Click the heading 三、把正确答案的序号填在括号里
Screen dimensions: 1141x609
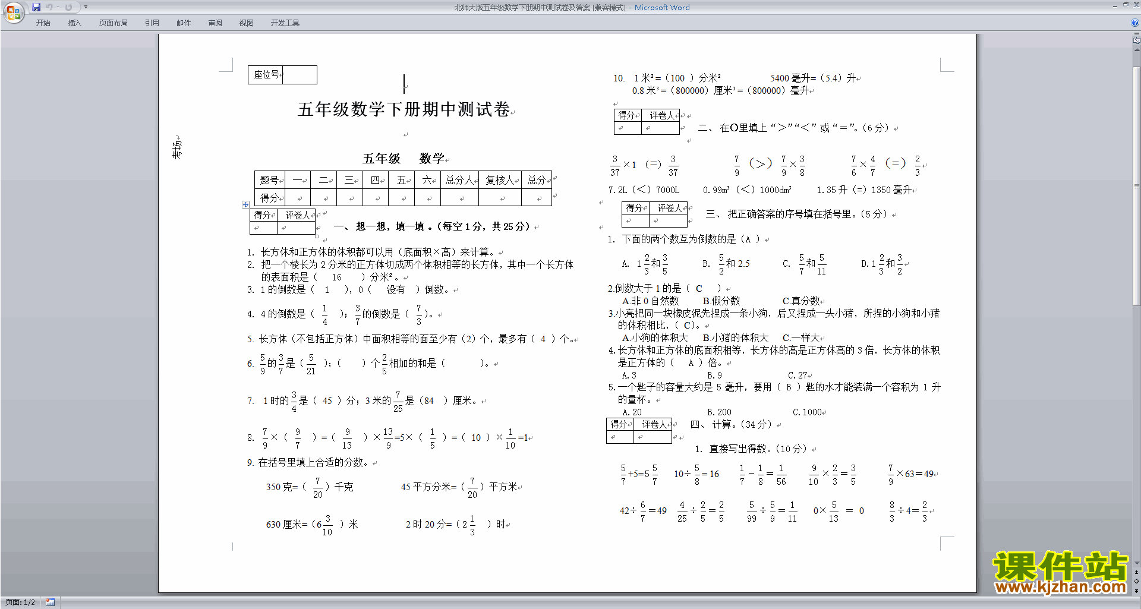click(x=796, y=214)
